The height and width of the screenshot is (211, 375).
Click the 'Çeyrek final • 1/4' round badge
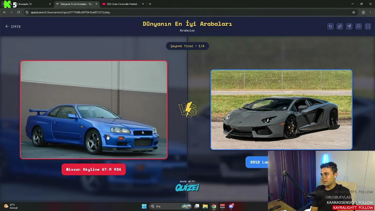[x=187, y=46]
